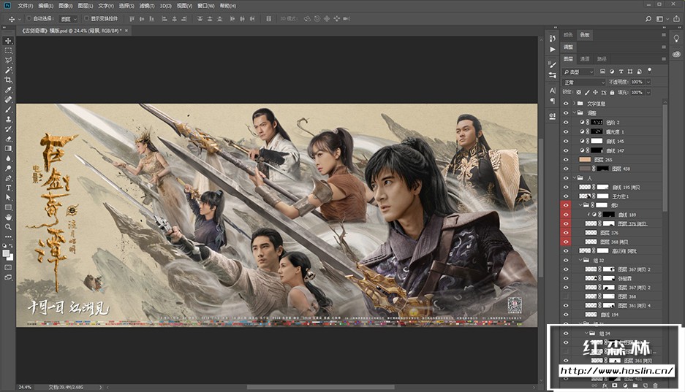This screenshot has width=685, height=392.
Task: Open the History panel icon
Action: coord(552,39)
